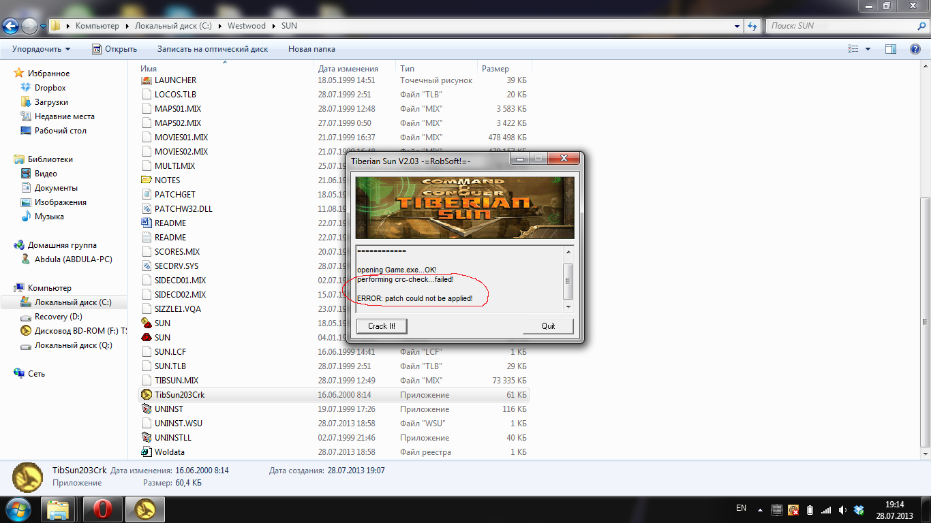The height and width of the screenshot is (523, 931).
Task: Click the Dropbox tray icon
Action: point(859,509)
